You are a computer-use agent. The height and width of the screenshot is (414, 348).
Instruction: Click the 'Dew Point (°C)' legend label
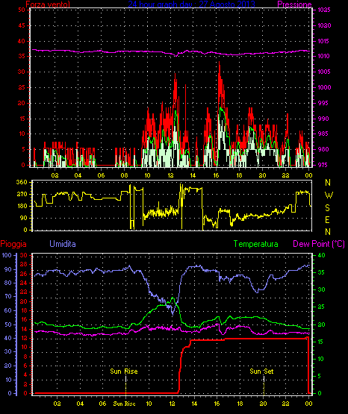click(319, 244)
